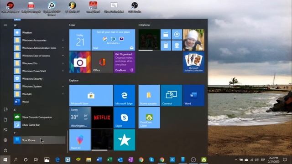Select the Entretener group heading
This screenshot has height=164, width=292.
pyautogui.click(x=144, y=25)
